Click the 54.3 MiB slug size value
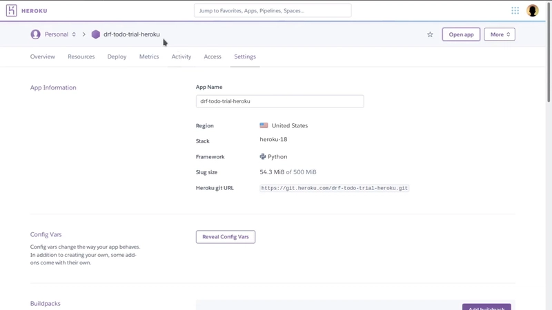 tap(272, 172)
